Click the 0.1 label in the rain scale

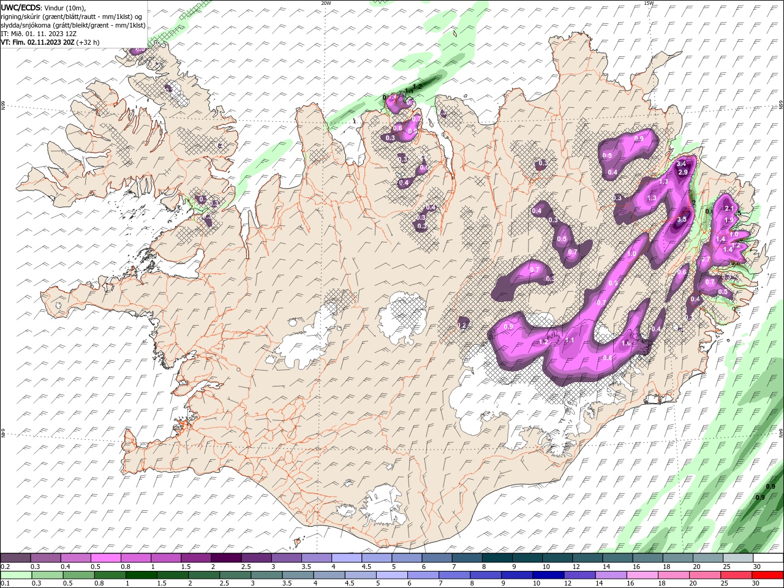pos(4,584)
